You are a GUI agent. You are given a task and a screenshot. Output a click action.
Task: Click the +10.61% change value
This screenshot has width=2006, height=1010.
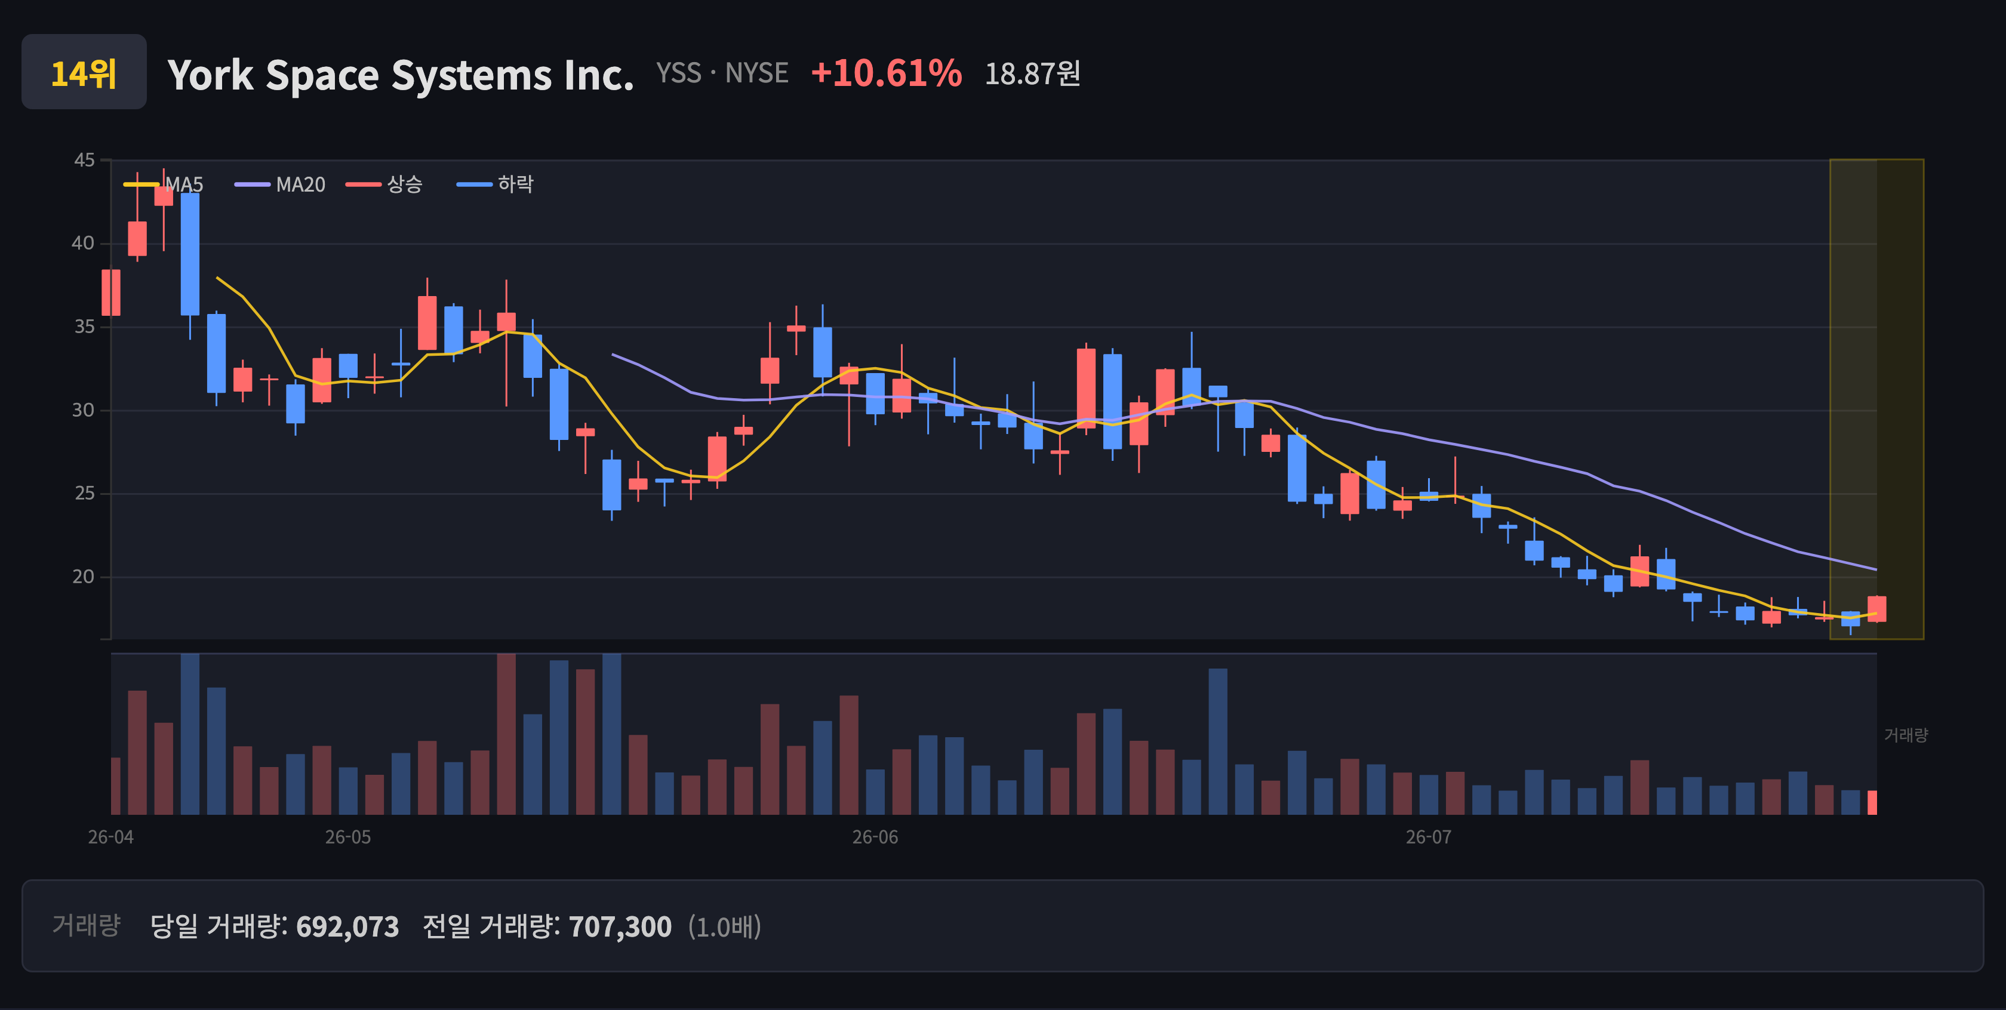[886, 73]
